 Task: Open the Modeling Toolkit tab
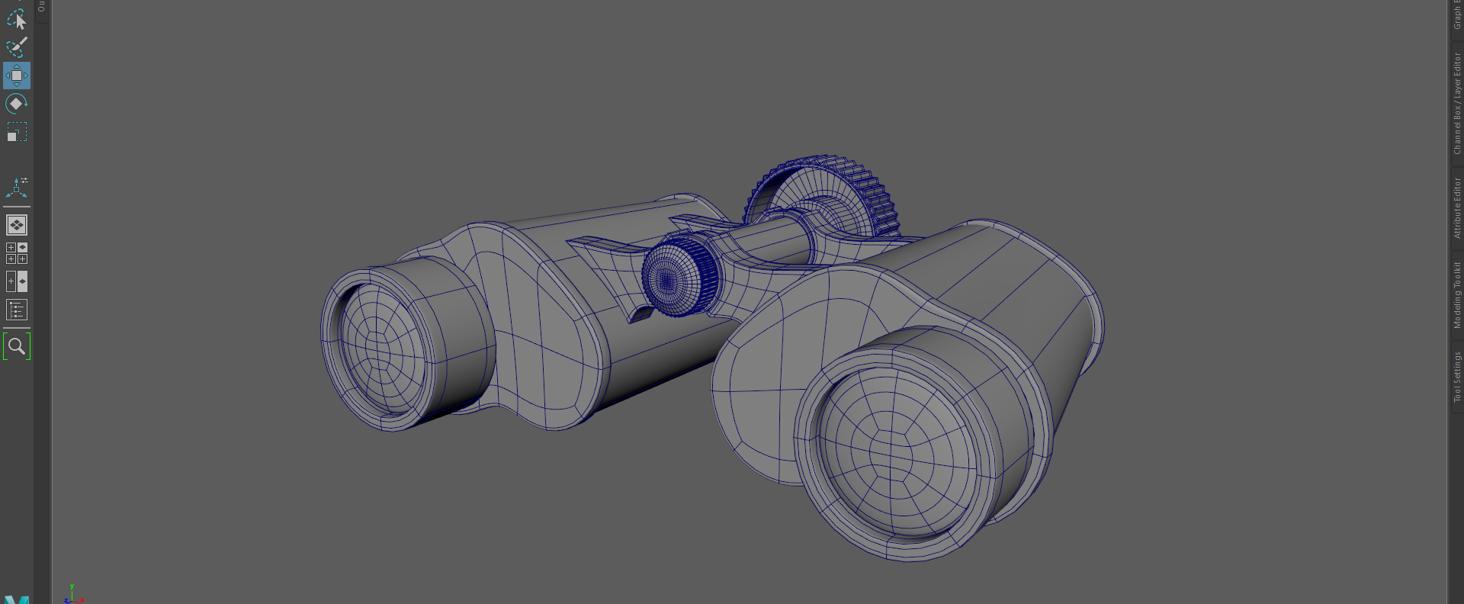click(x=1456, y=295)
